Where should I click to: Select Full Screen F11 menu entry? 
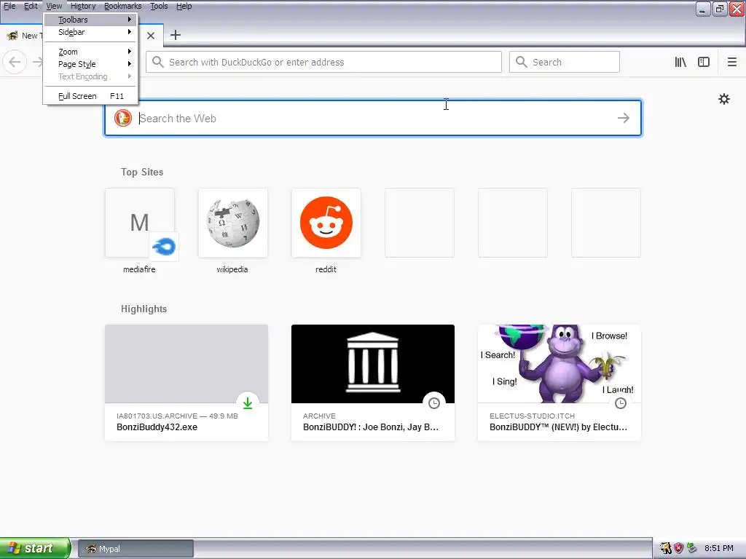(x=90, y=96)
